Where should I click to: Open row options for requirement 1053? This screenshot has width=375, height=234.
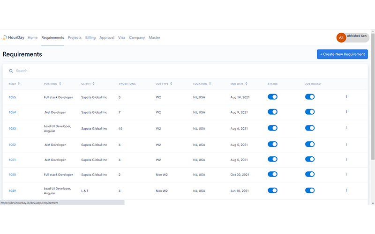point(346,128)
